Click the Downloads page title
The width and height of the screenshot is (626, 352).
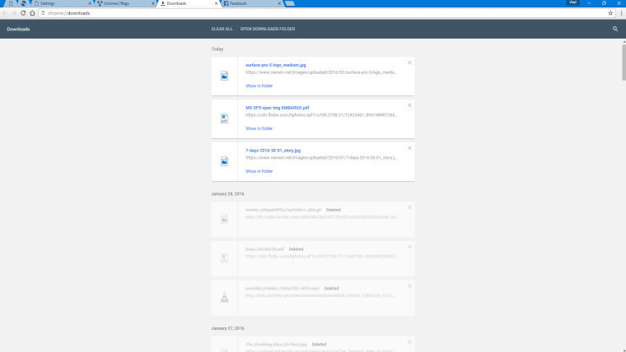click(18, 29)
